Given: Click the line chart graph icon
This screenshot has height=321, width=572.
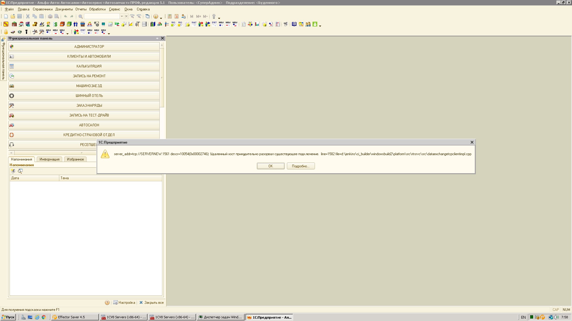Looking at the screenshot, I should [131, 24].
